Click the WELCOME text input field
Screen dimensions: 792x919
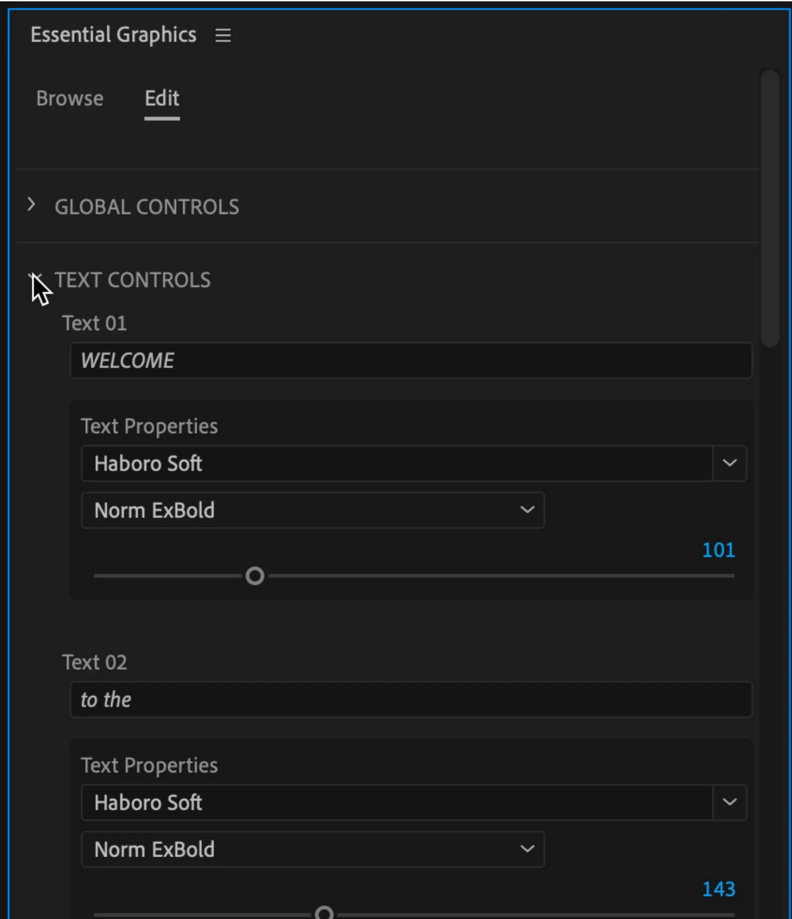(x=411, y=361)
